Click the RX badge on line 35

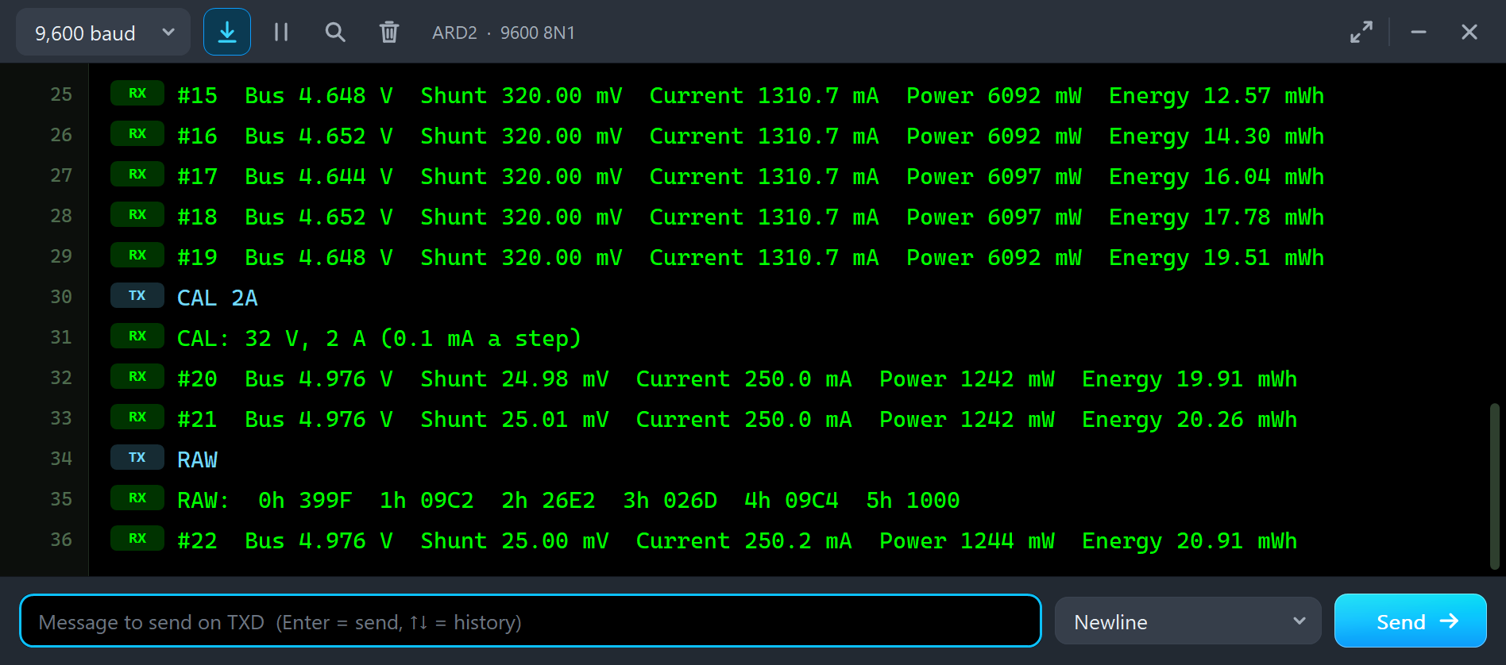(x=137, y=498)
